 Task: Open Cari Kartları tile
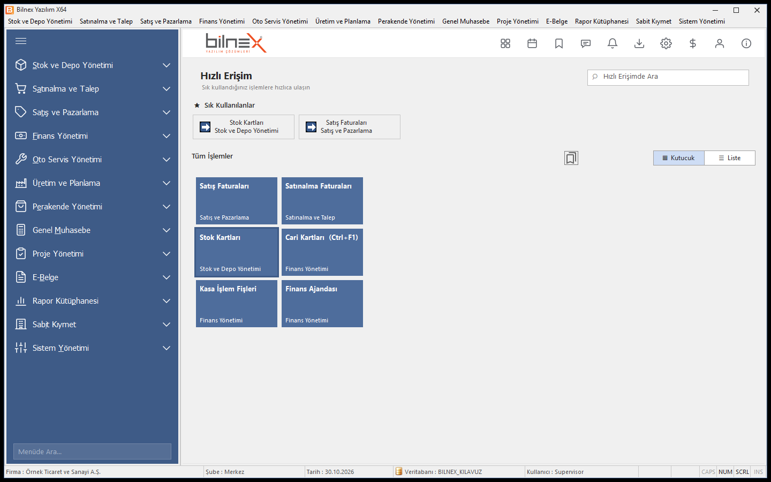click(x=322, y=252)
